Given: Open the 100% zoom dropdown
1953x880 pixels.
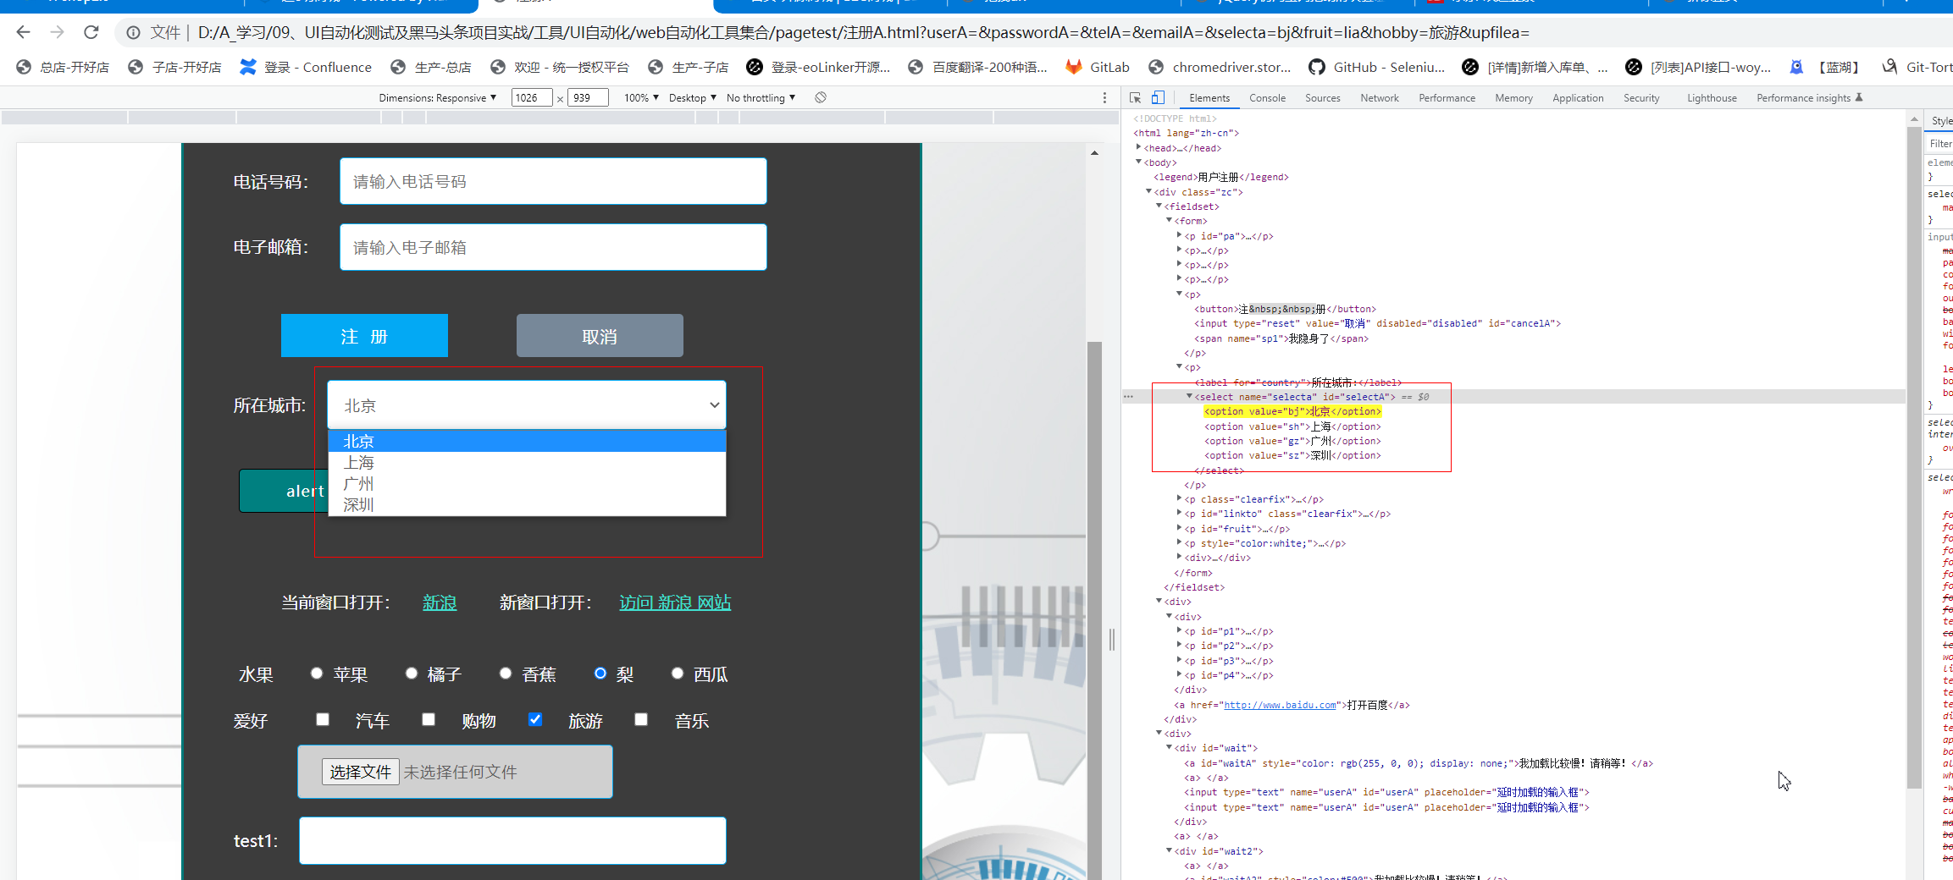Looking at the screenshot, I should click(641, 97).
